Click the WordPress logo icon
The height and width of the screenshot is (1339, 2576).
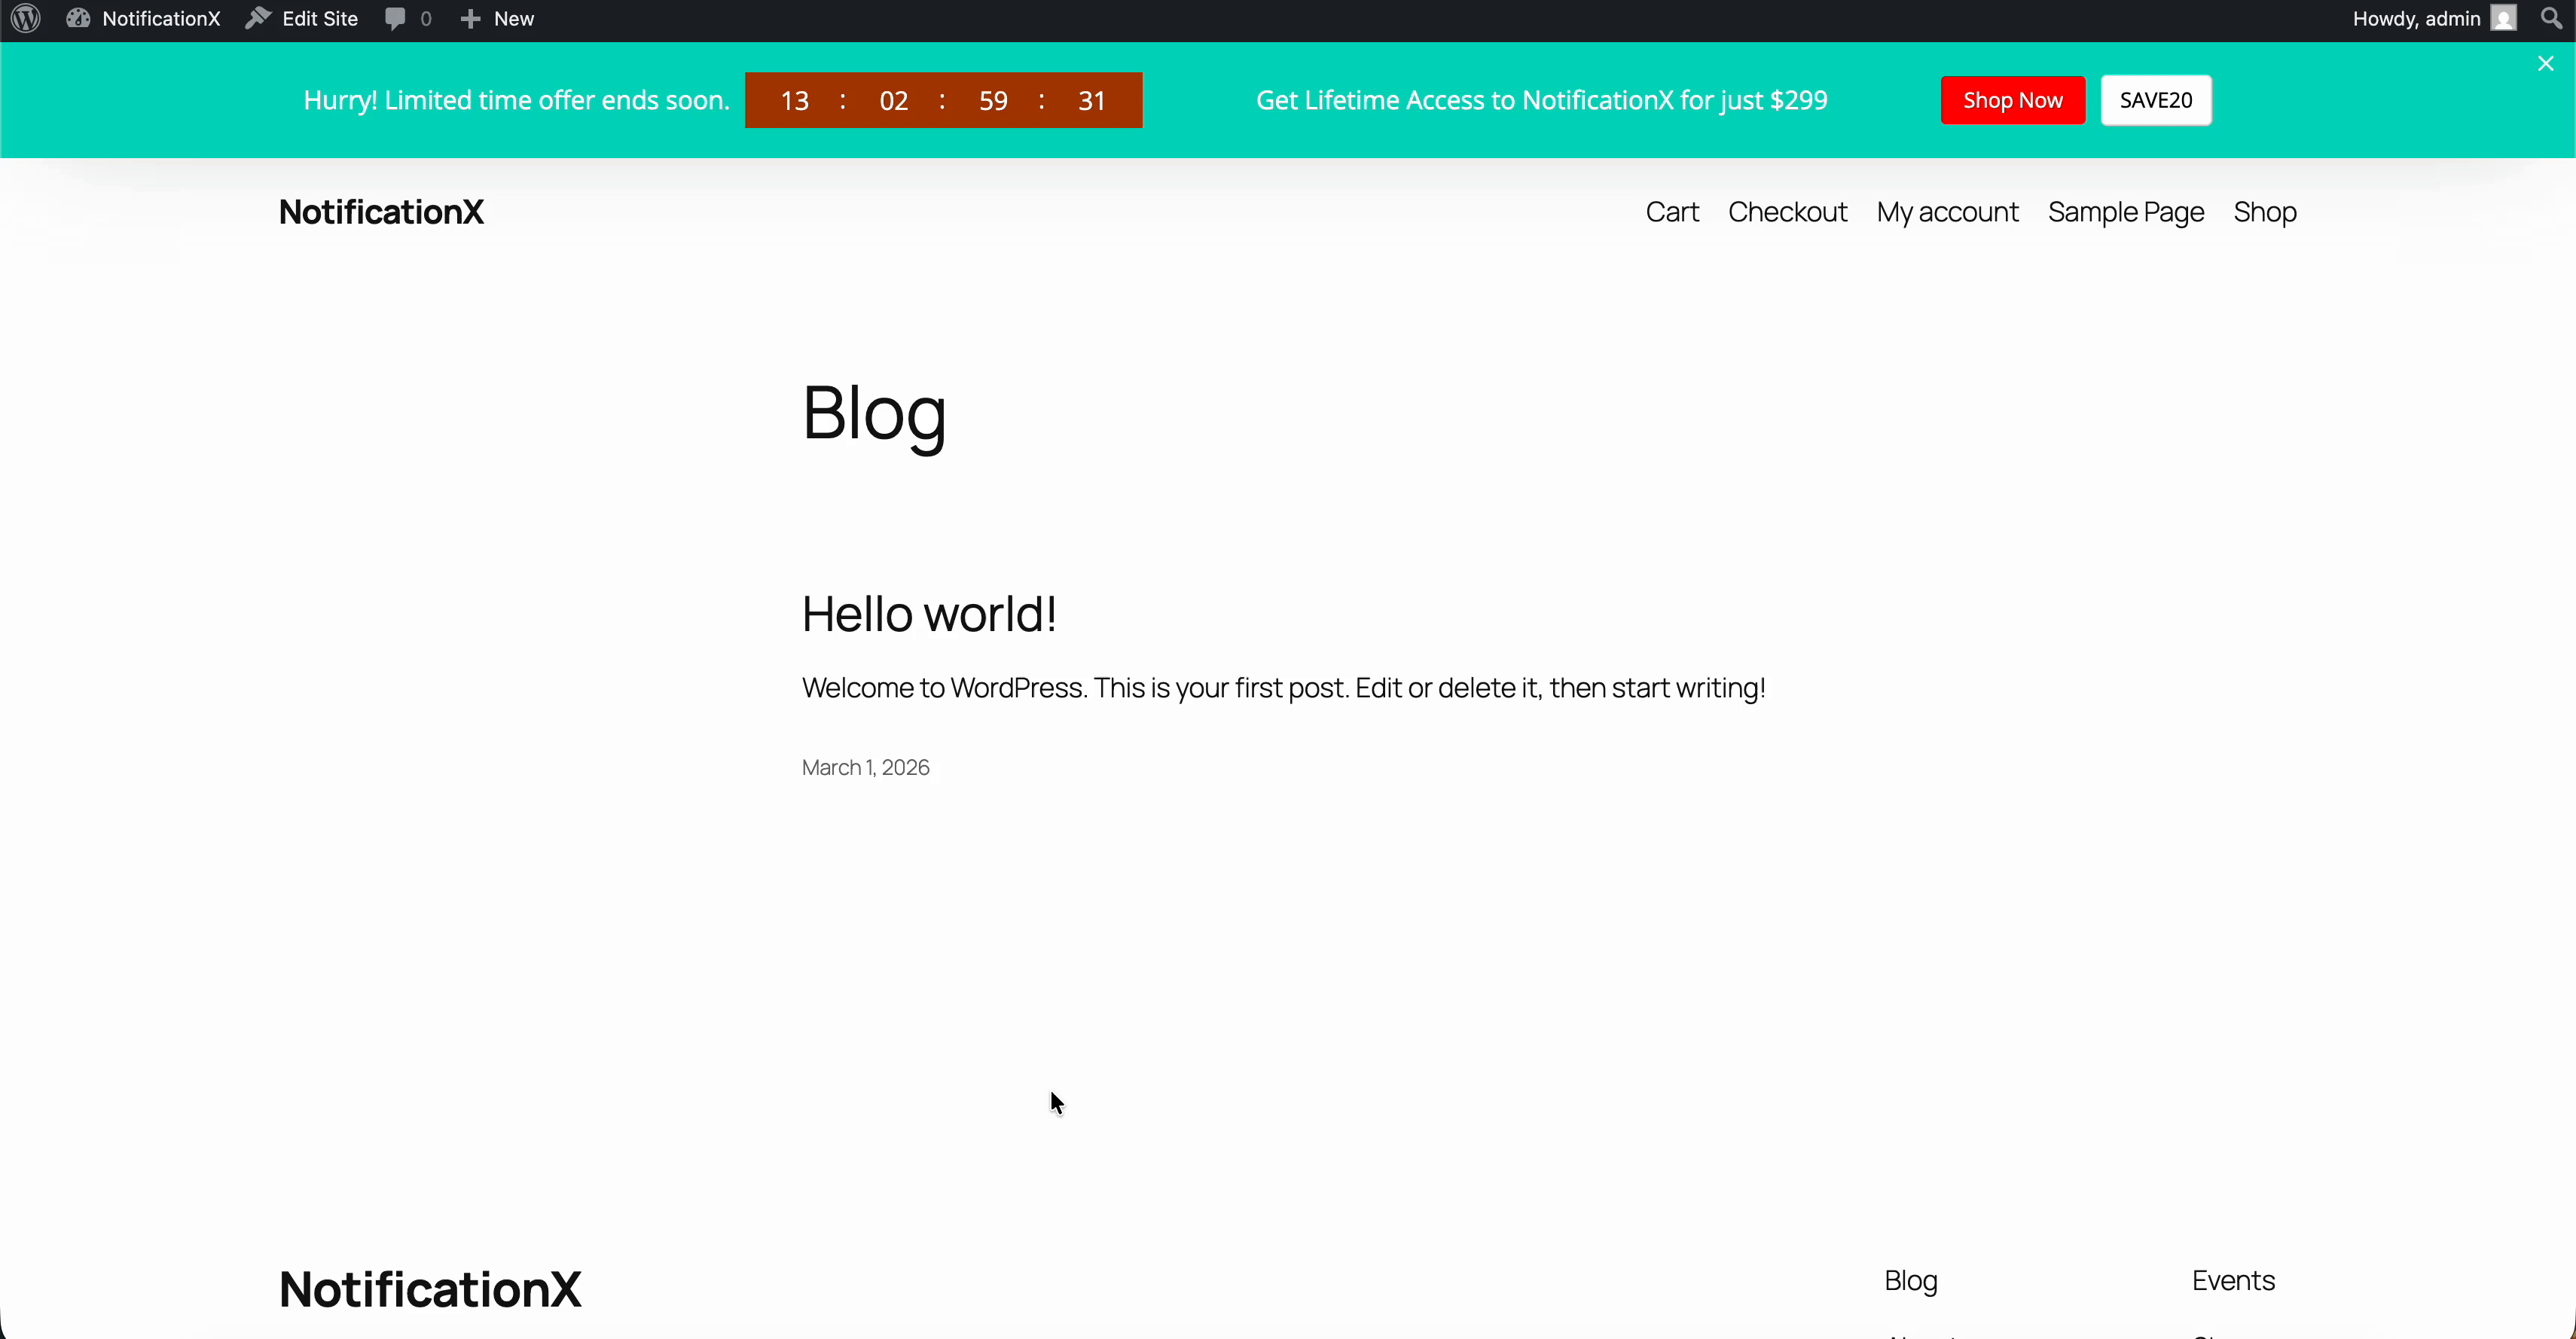pyautogui.click(x=26, y=19)
